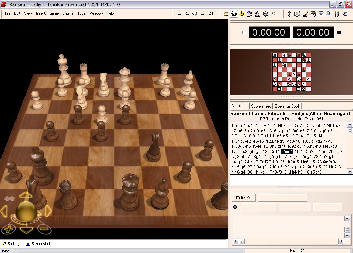The width and height of the screenshot is (353, 253).
Task: Click the engine status LED in Fritz panel
Action: coord(235,207)
